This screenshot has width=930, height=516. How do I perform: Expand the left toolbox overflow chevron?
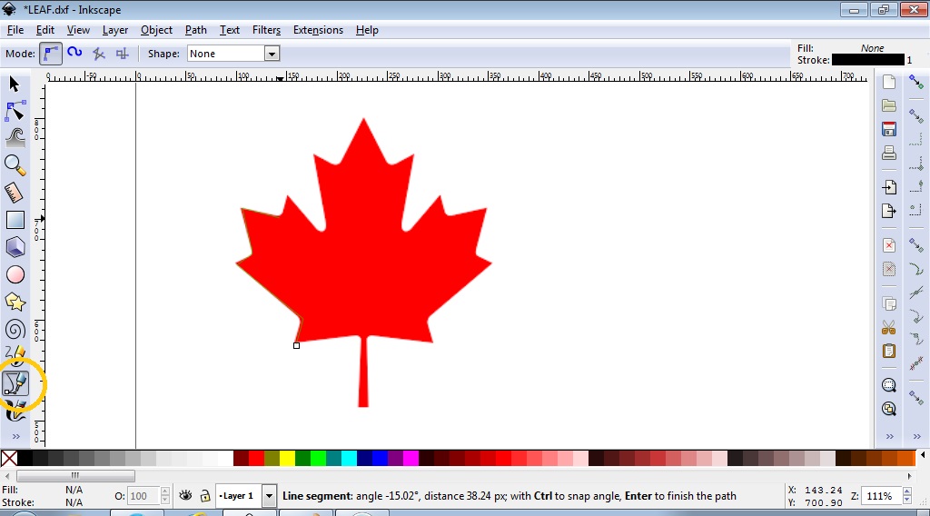[16, 437]
